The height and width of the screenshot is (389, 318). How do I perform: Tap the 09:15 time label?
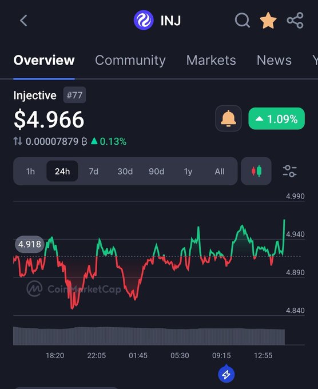[221, 355]
